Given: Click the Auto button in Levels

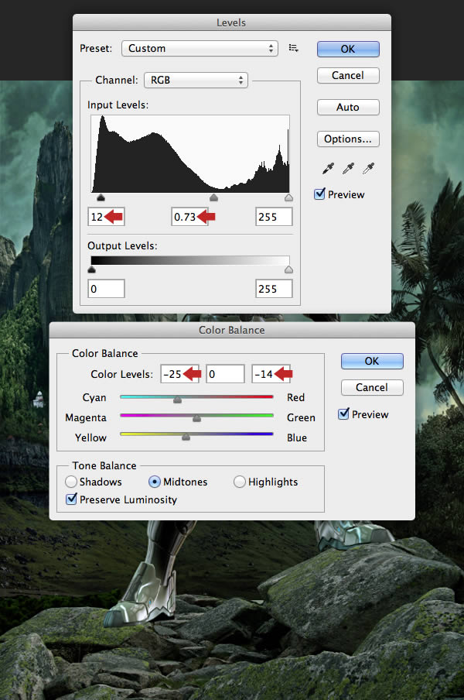Looking at the screenshot, I should point(348,107).
